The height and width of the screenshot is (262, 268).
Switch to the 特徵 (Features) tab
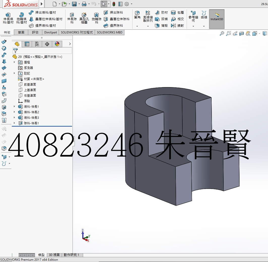[7, 32]
